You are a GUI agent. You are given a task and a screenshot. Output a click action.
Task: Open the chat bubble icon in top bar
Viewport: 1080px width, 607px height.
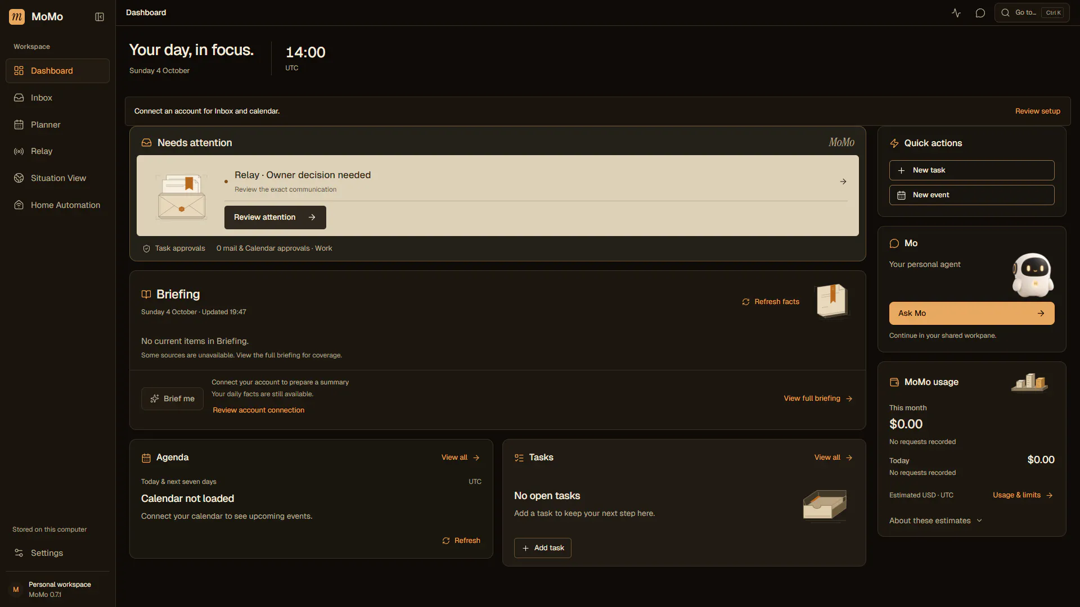(x=980, y=13)
